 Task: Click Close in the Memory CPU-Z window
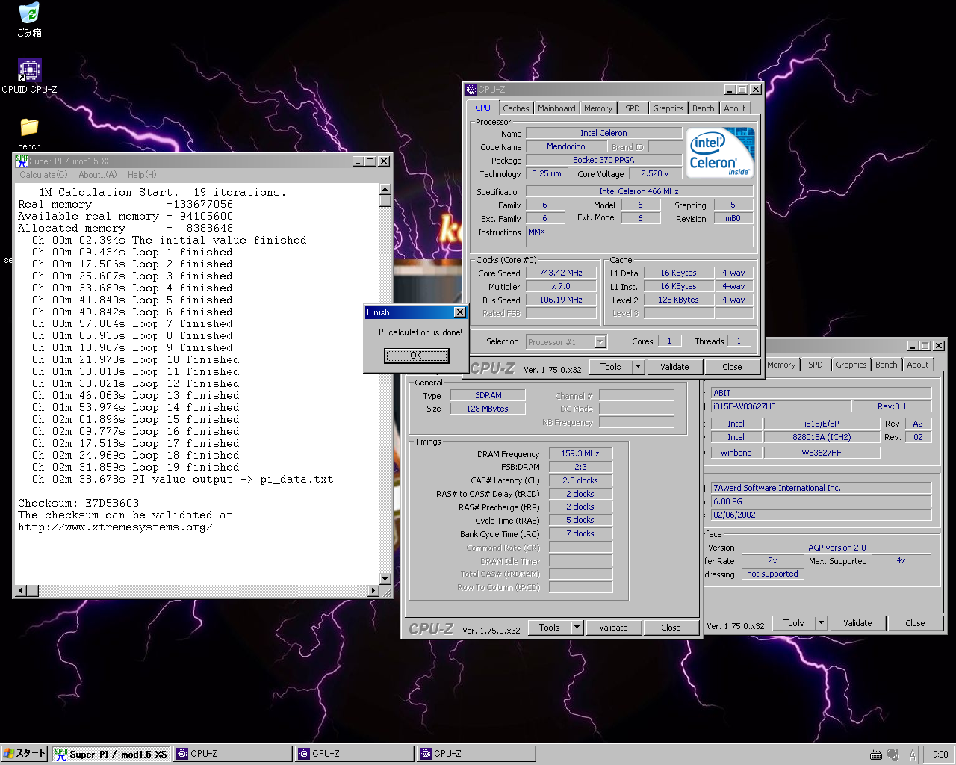click(671, 628)
